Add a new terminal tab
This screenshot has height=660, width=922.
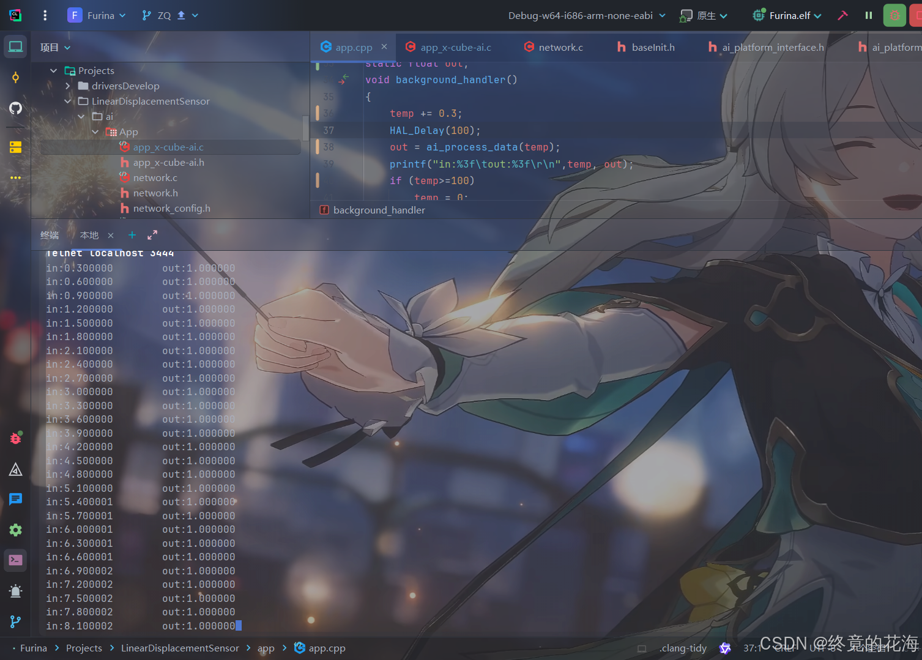point(132,235)
